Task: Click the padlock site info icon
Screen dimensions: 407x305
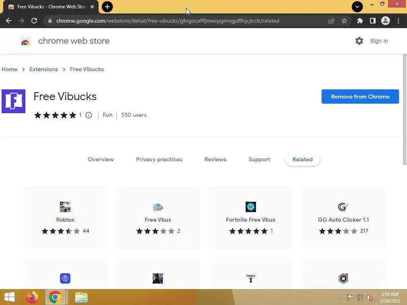Action: [50, 21]
